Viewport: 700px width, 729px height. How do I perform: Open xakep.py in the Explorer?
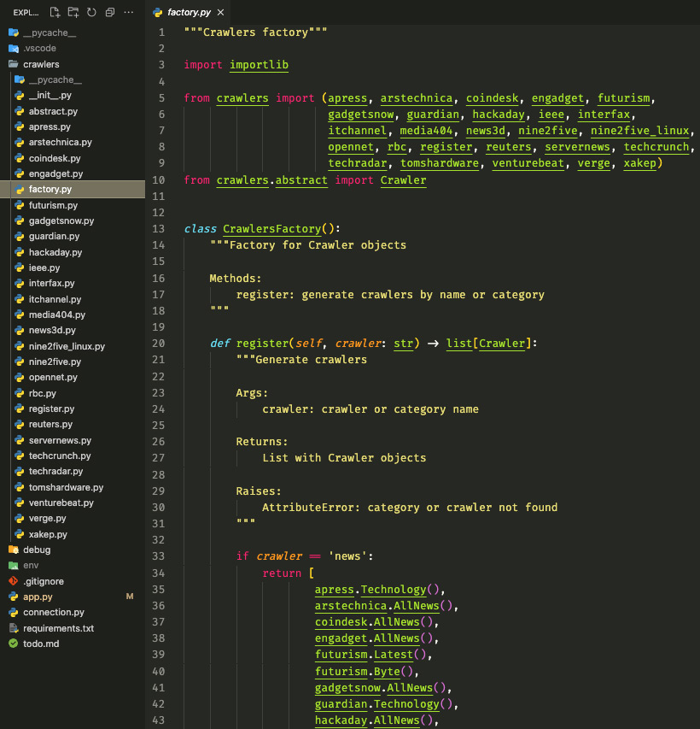pyautogui.click(x=73, y=534)
